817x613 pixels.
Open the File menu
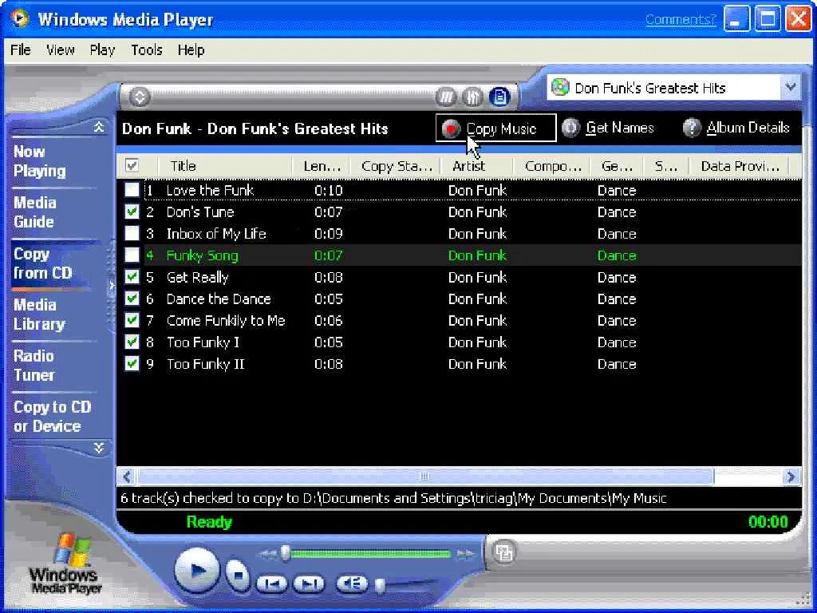pyautogui.click(x=20, y=50)
